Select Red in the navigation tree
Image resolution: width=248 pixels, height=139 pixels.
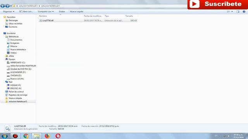pos(10,82)
